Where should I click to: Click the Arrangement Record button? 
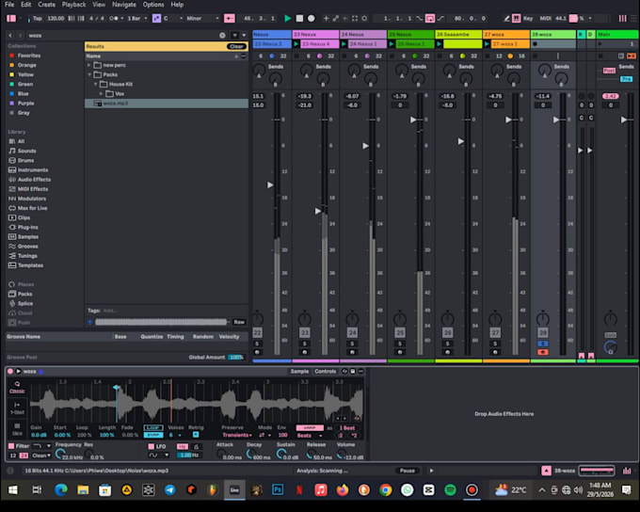click(311, 19)
